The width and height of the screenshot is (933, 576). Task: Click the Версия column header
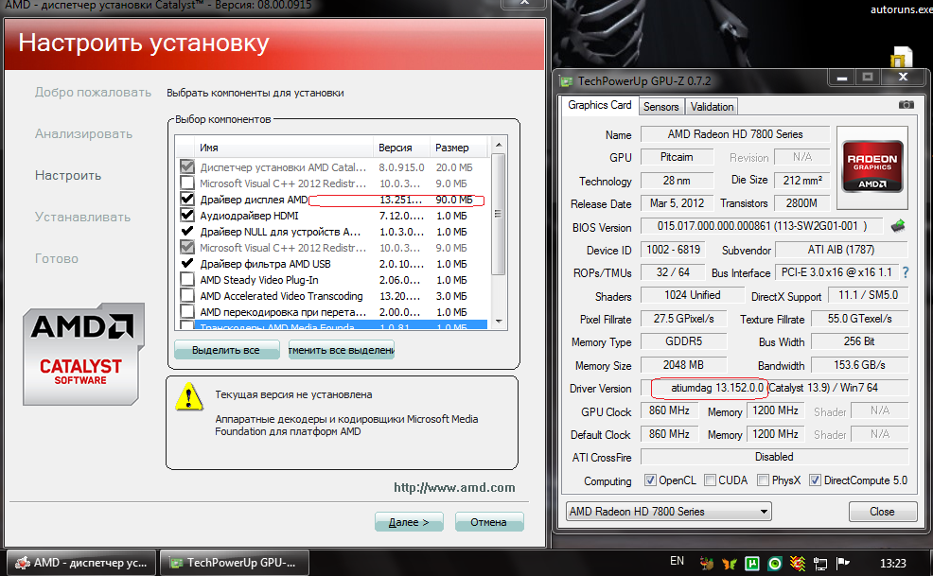(401, 147)
